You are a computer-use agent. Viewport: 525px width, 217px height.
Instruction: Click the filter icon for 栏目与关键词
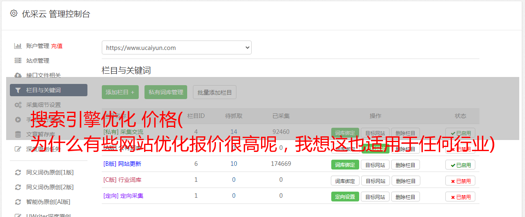18,90
